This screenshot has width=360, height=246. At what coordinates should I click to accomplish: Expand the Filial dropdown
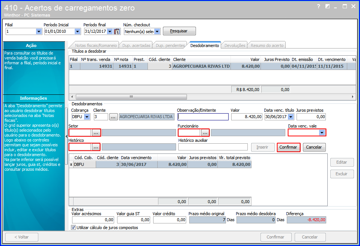pyautogui.click(x=39, y=32)
